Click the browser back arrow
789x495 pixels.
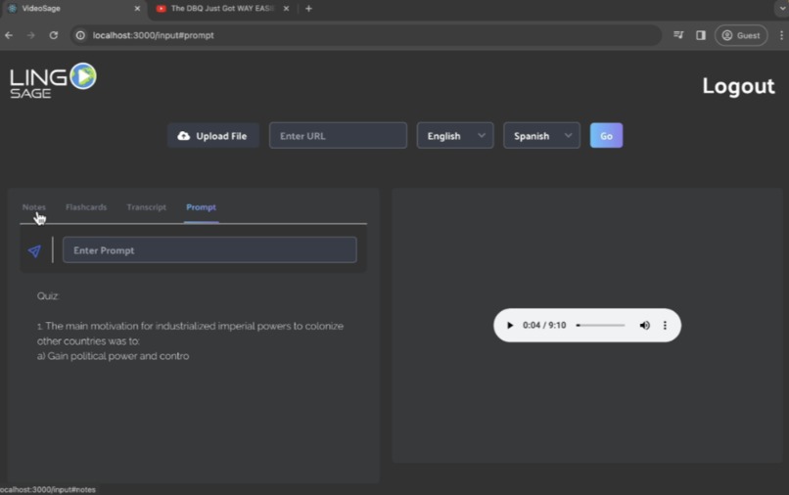[x=9, y=35]
